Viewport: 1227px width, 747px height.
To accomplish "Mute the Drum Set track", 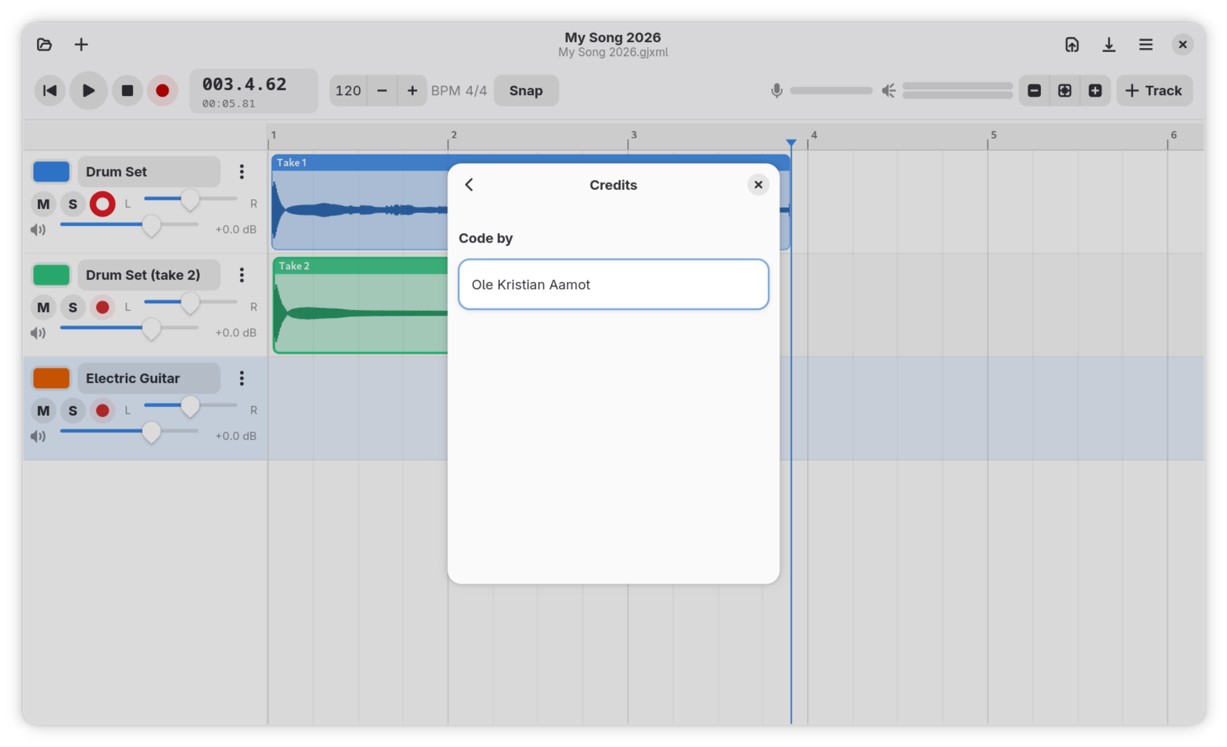I will 43,204.
